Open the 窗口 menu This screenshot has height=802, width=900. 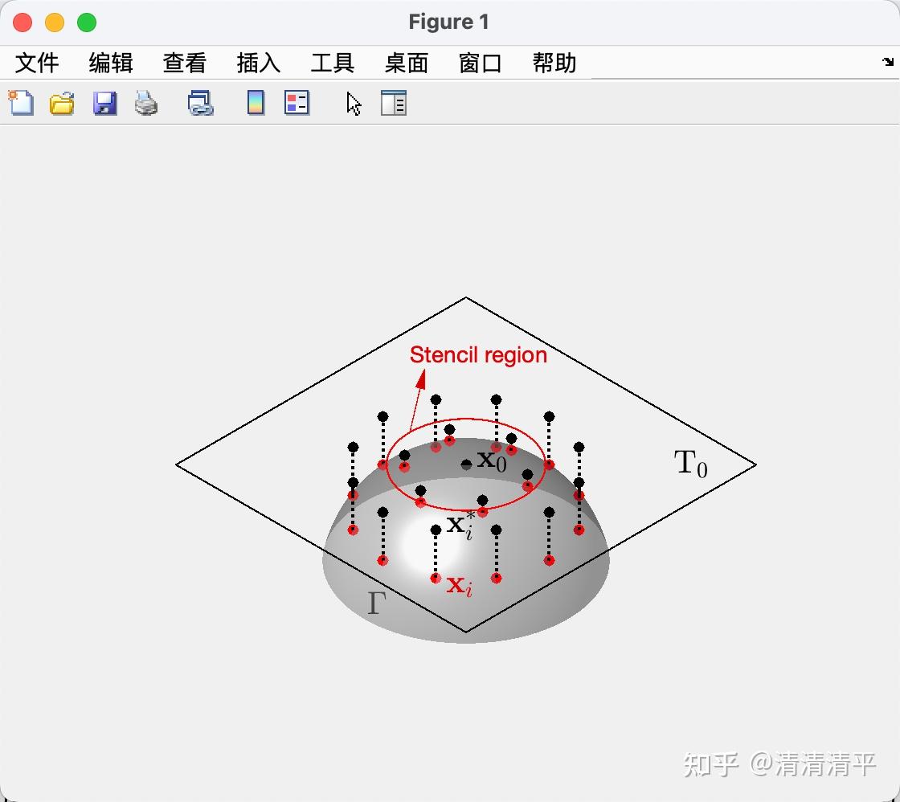click(x=480, y=63)
